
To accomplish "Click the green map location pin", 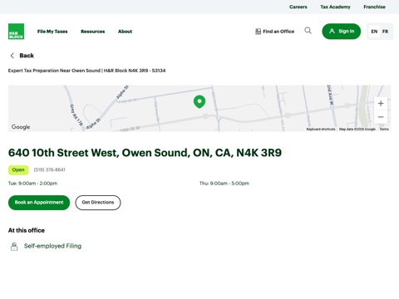I will (199, 101).
